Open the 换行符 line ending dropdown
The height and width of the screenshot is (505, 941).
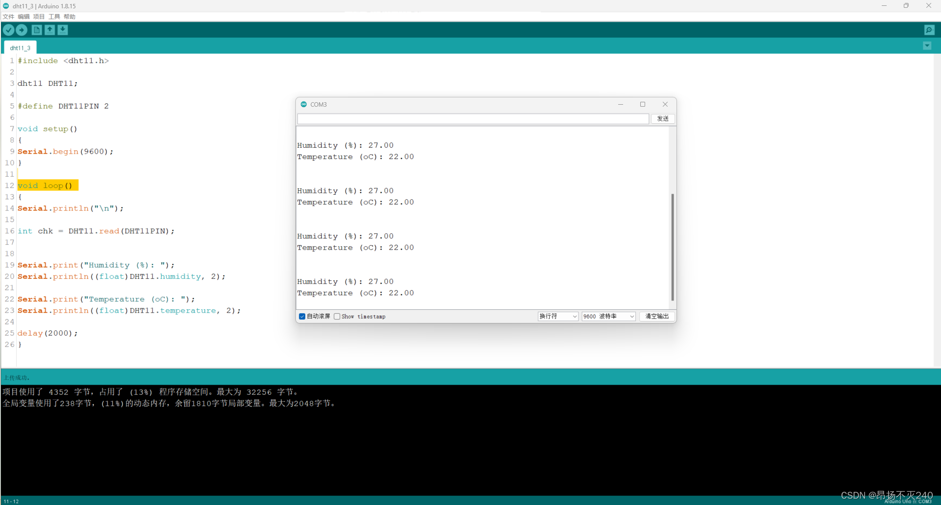[x=557, y=316]
